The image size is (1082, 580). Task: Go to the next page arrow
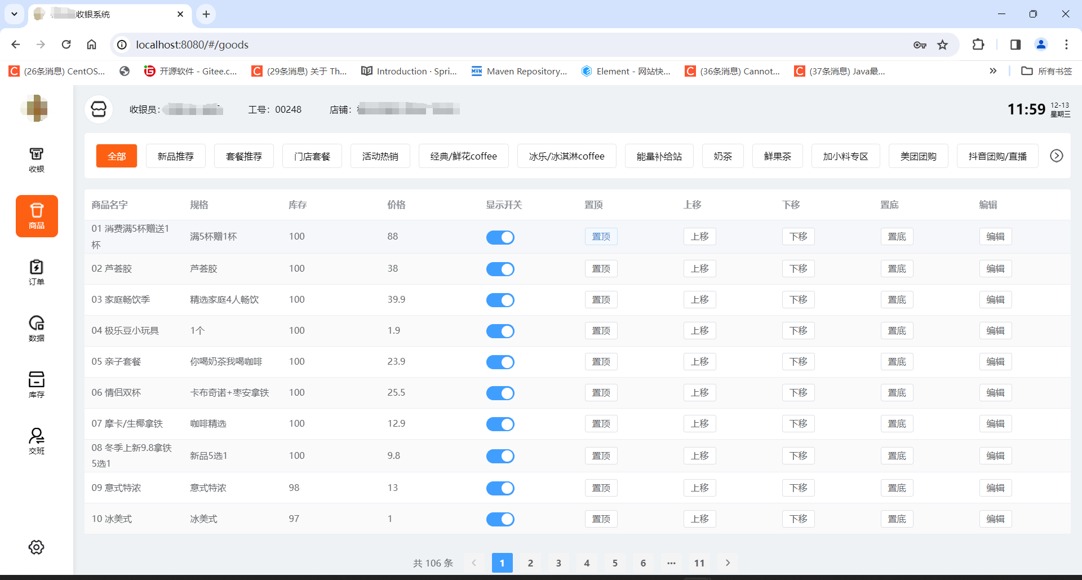click(728, 563)
